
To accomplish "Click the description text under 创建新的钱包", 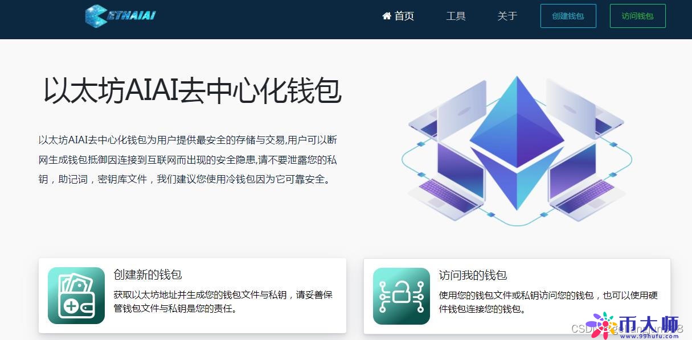I will click(223, 302).
